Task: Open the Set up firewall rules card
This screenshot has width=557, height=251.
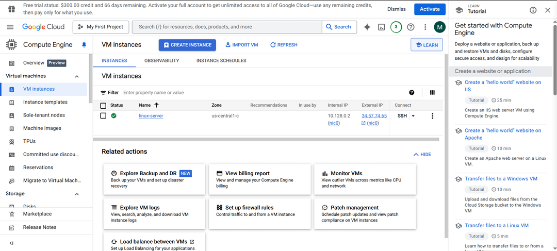Action: tap(259, 213)
